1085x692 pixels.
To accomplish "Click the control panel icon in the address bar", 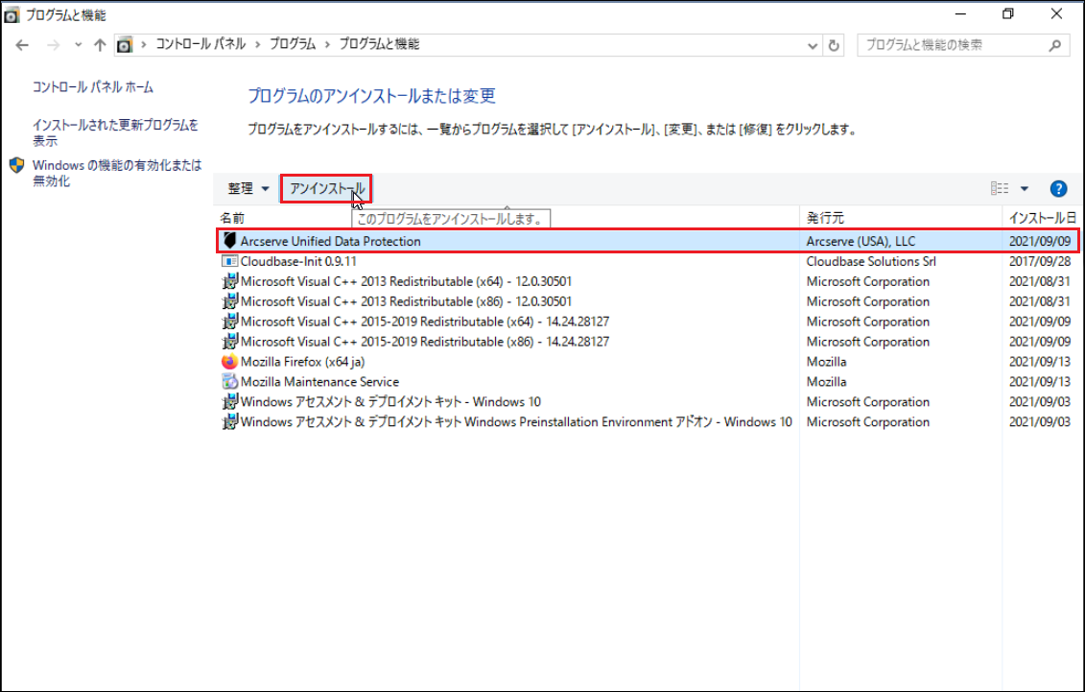I will coord(124,45).
